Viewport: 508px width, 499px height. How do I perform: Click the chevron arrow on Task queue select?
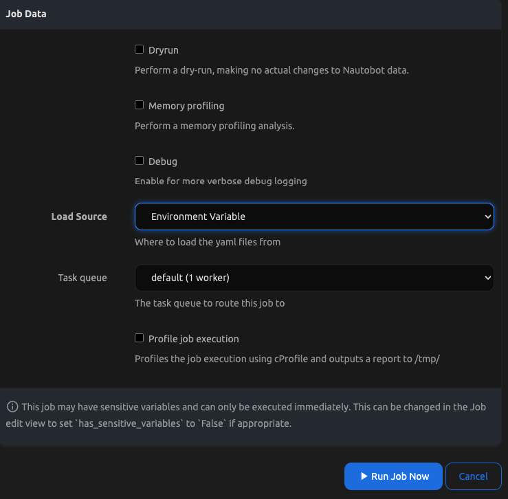pos(487,278)
